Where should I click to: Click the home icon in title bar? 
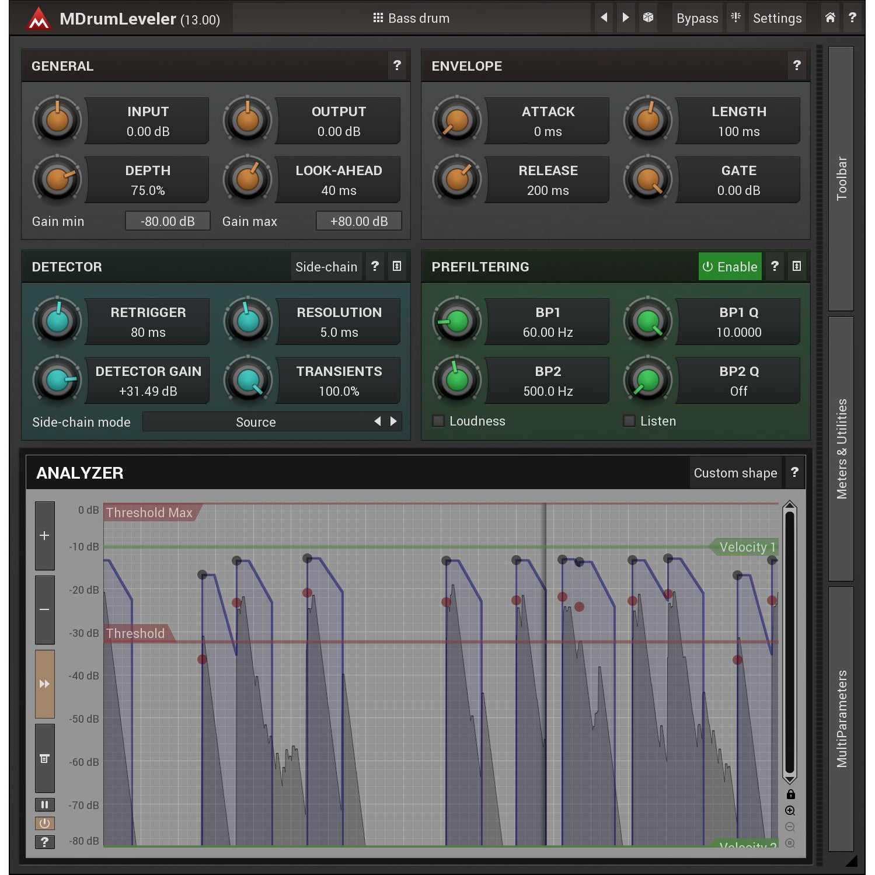[x=830, y=18]
